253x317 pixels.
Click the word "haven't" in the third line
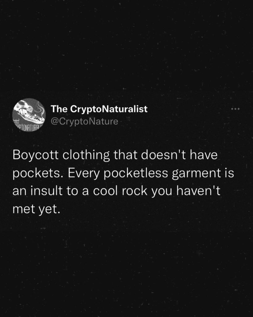pyautogui.click(x=198, y=191)
